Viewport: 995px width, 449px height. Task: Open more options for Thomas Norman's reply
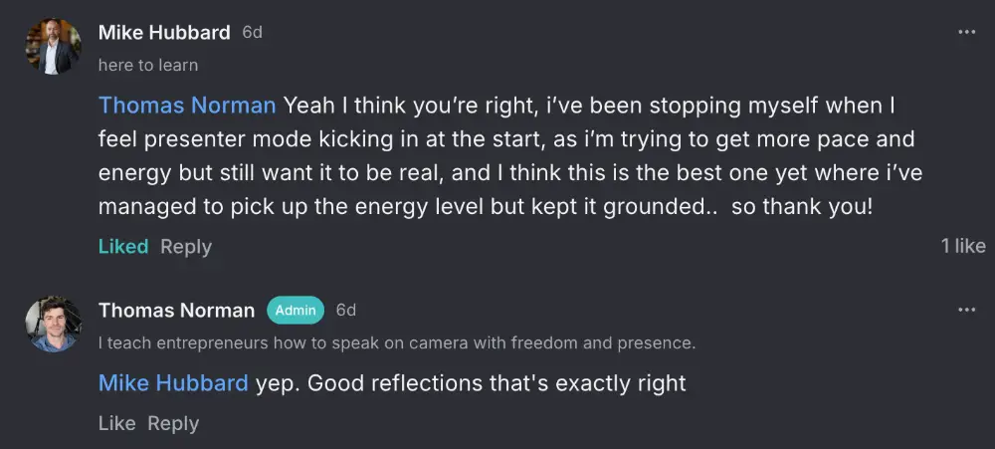click(966, 310)
